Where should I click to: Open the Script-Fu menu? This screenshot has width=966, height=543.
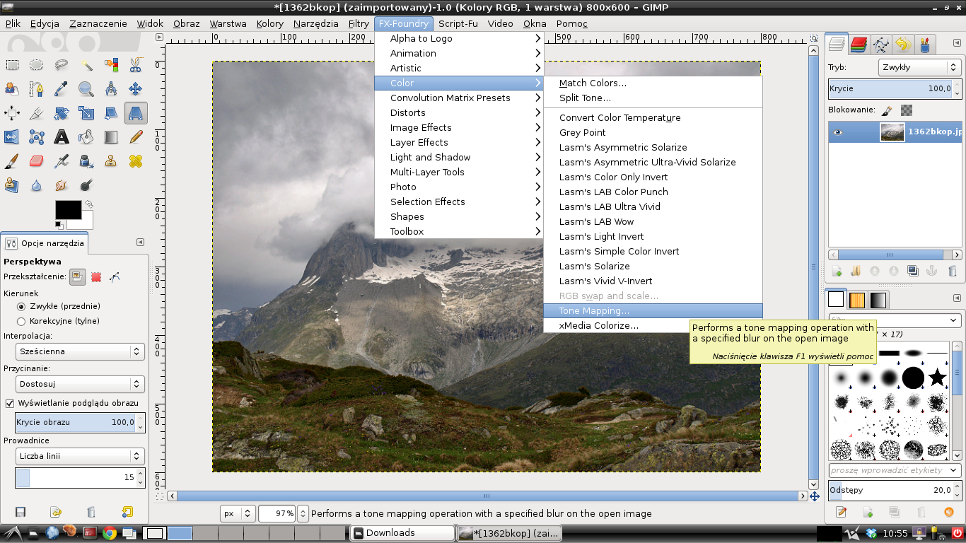click(458, 23)
